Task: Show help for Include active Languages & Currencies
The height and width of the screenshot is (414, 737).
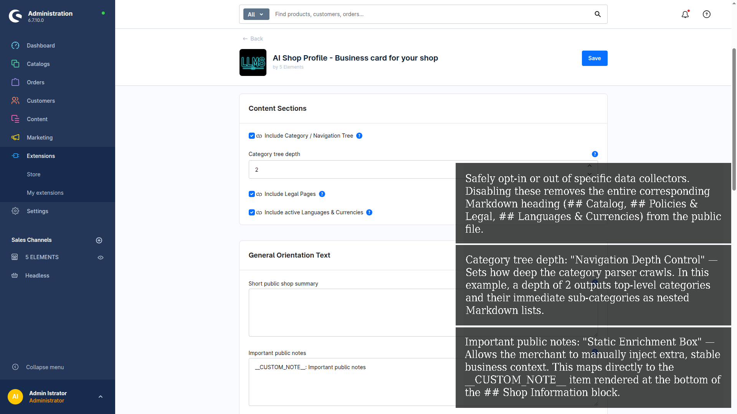Action: click(x=369, y=212)
